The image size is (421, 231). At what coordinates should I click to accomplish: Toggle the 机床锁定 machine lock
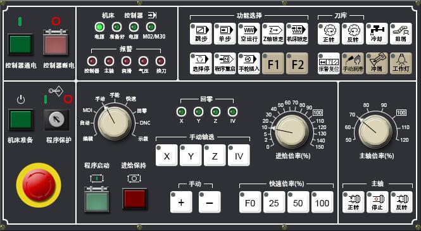297,34
